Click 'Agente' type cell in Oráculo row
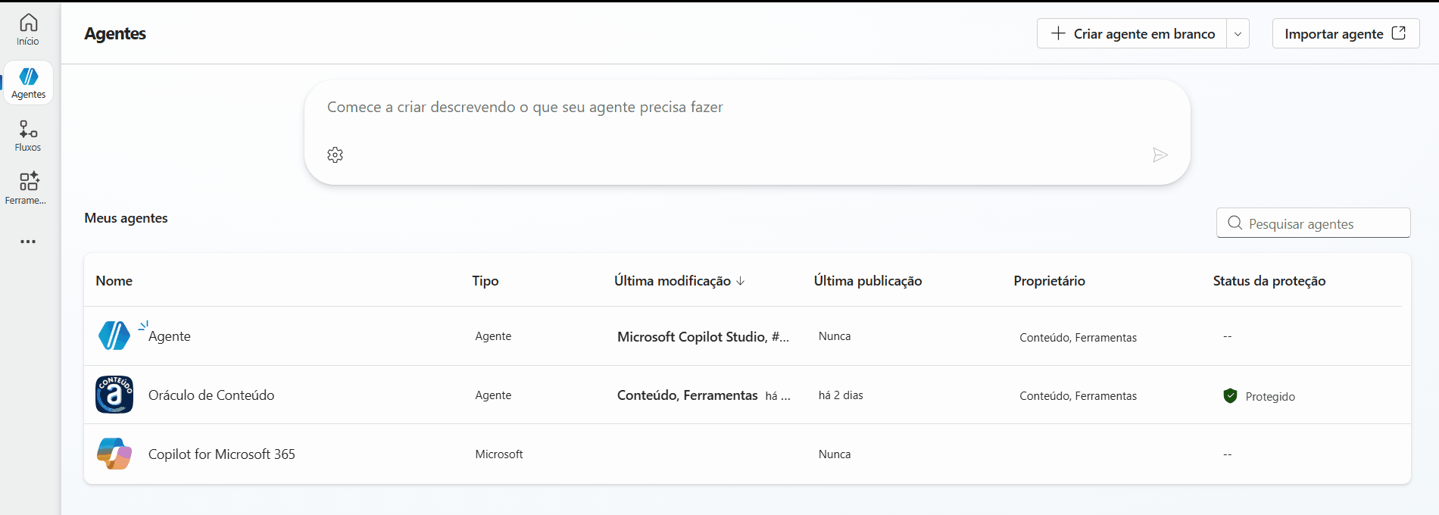This screenshot has width=1439, height=515. click(493, 395)
